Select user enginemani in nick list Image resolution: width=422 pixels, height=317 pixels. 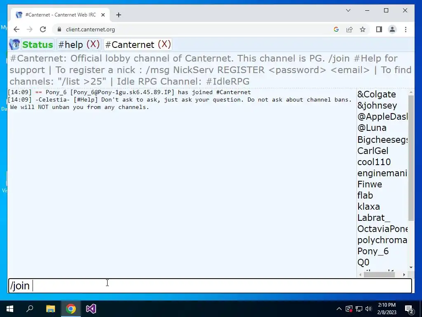[382, 173]
